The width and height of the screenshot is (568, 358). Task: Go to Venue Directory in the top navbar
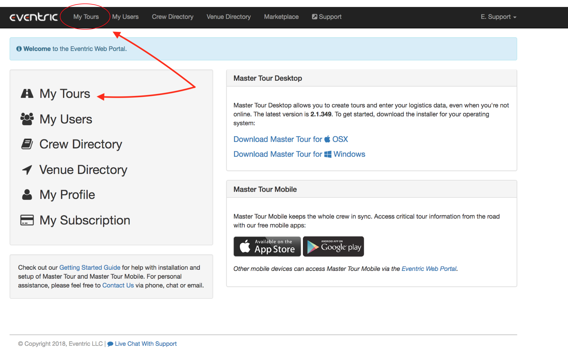tap(229, 17)
